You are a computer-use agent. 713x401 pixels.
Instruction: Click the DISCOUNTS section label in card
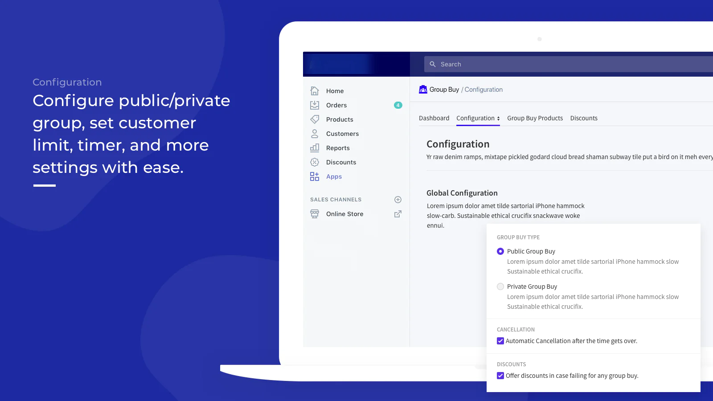click(511, 364)
